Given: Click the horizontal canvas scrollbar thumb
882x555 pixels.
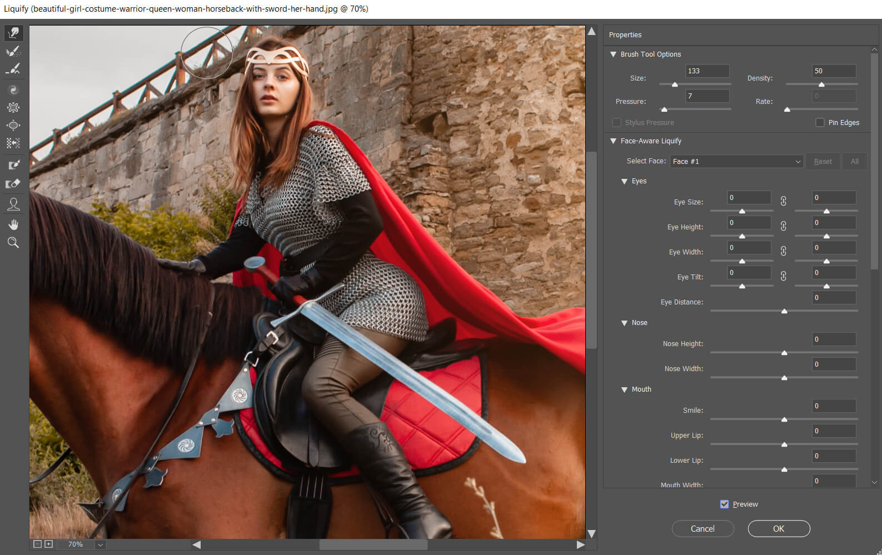Looking at the screenshot, I should [x=373, y=544].
